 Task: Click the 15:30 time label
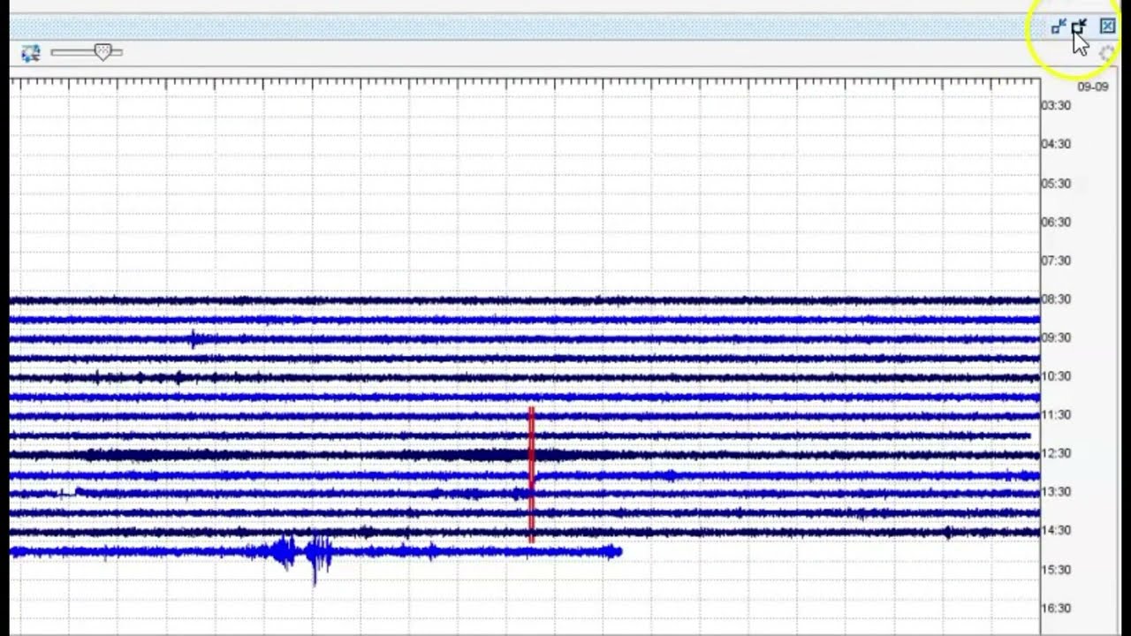point(1056,570)
